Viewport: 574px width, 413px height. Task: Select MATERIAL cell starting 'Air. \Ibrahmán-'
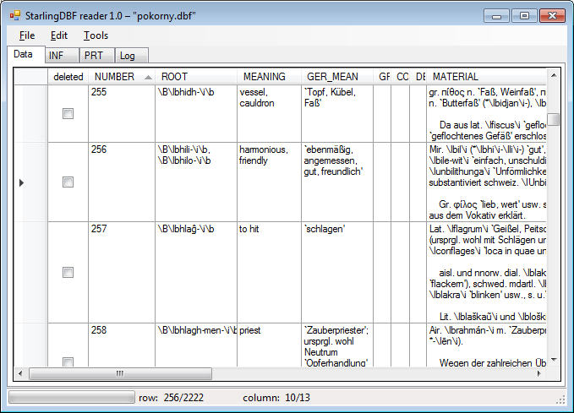(x=487, y=345)
